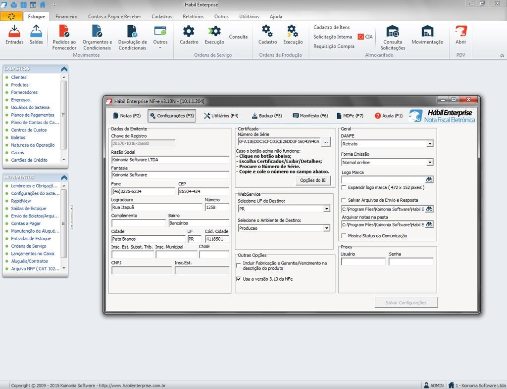Click the Razão Social field
The width and height of the screenshot is (507, 389).
tap(170, 160)
